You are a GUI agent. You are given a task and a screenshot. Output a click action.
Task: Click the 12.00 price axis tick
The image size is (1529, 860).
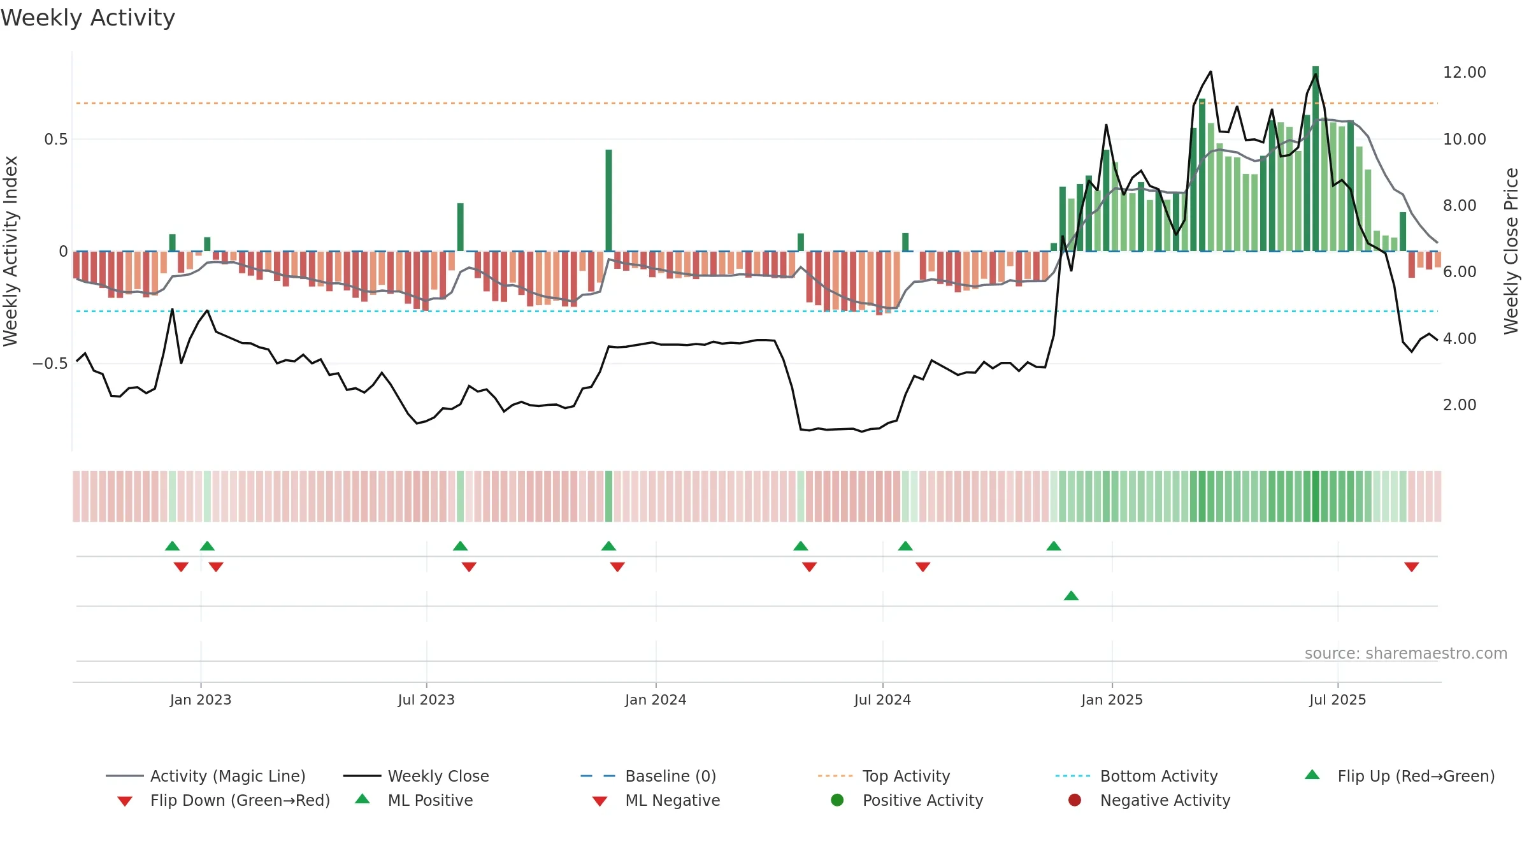1465,73
